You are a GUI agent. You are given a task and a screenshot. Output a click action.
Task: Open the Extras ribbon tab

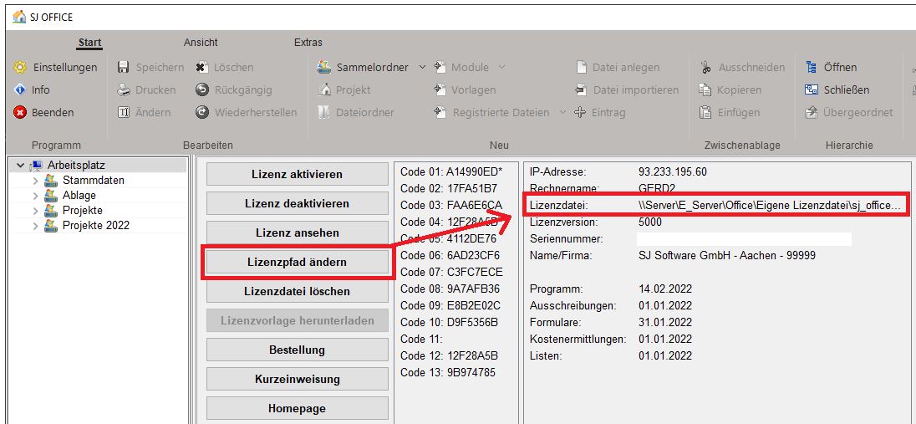tap(308, 43)
